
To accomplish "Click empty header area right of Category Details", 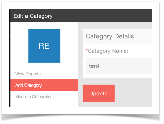I will (x=143, y=36).
